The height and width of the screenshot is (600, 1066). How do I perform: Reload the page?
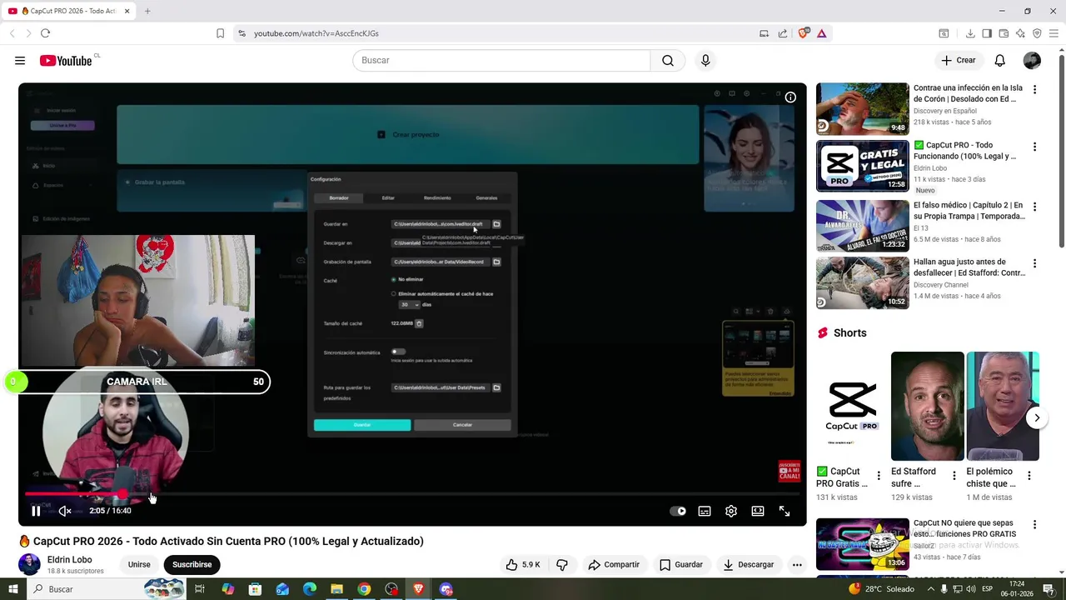click(x=45, y=33)
